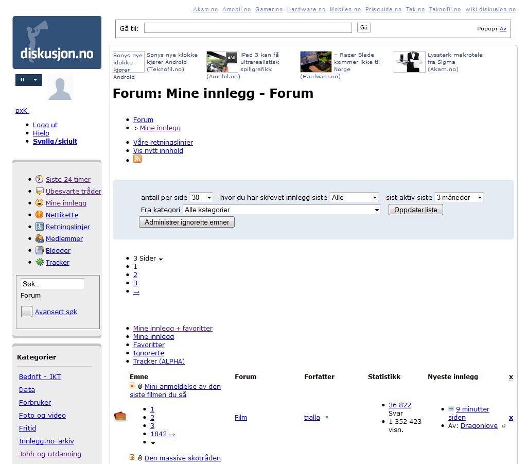This screenshot has width=527, height=464.
Task: Click Vis nytt innhold link
Action: [159, 150]
